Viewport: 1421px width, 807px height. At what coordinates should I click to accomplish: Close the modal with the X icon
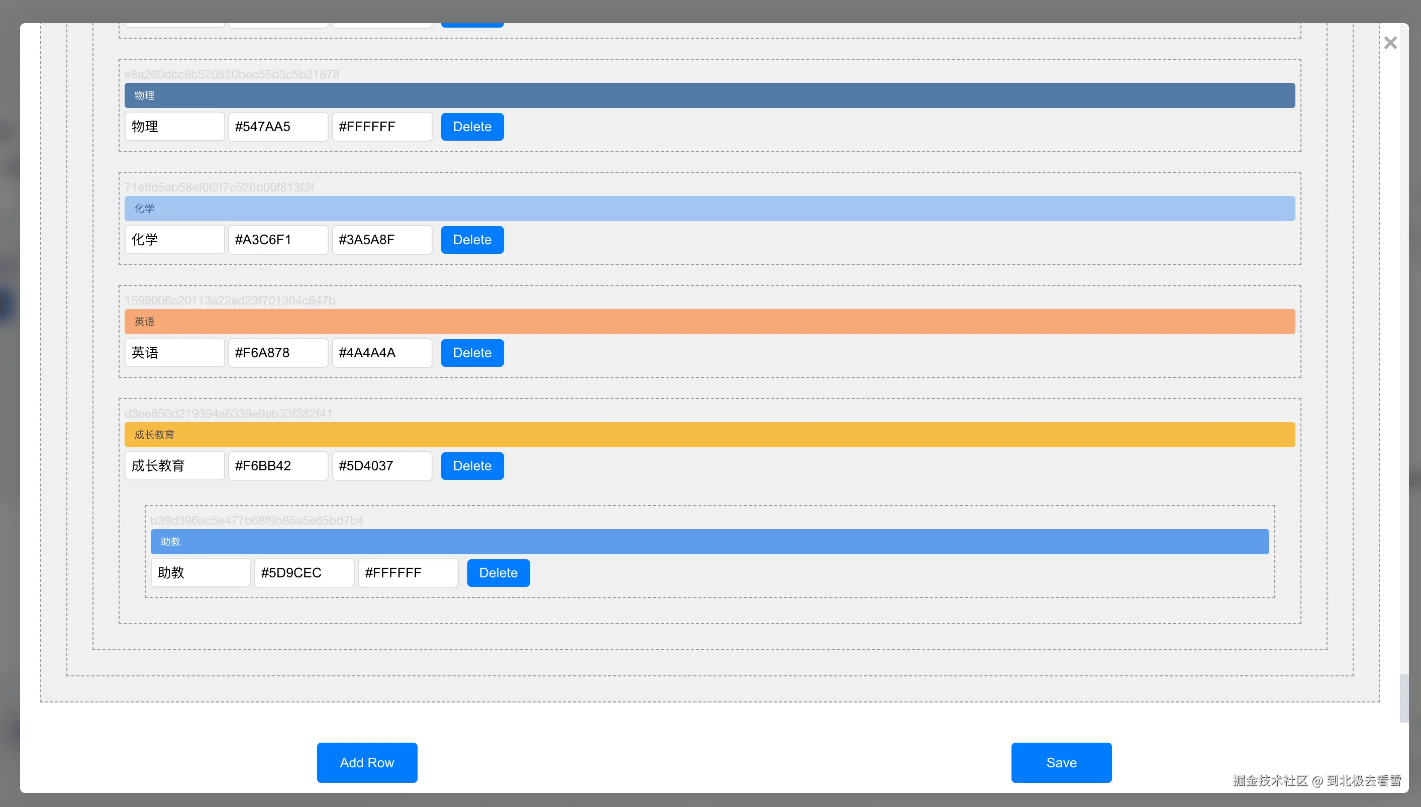1390,43
